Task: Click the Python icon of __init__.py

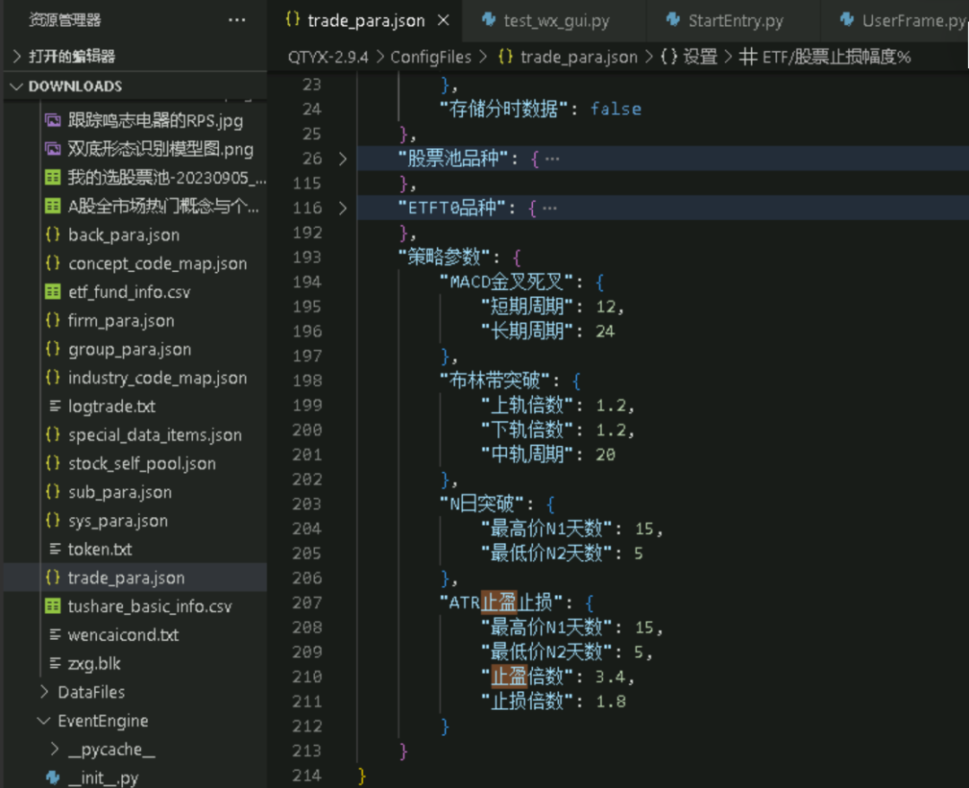Action: [x=53, y=777]
